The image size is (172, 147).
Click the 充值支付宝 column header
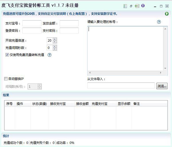(103, 104)
